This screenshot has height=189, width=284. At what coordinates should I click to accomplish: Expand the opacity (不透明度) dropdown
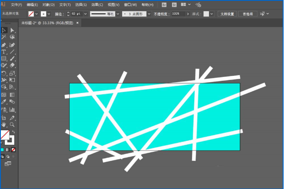pyautogui.click(x=183, y=14)
